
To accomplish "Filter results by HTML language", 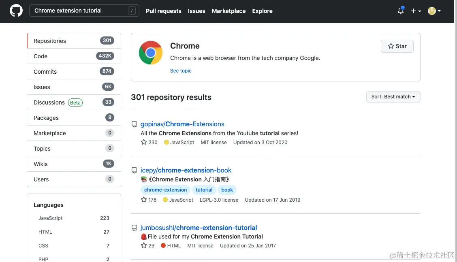I will 74,232.
